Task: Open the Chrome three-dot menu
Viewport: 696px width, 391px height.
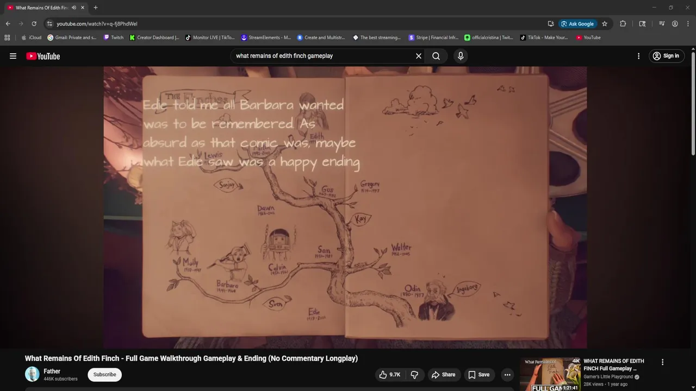Action: pos(688,24)
